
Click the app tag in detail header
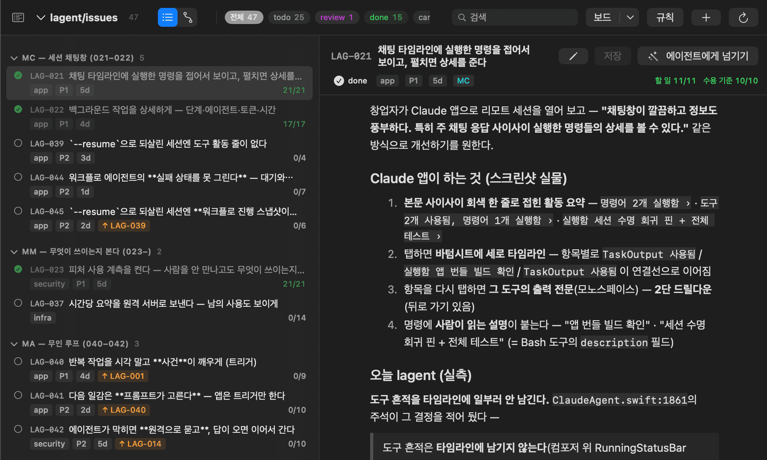coord(387,81)
